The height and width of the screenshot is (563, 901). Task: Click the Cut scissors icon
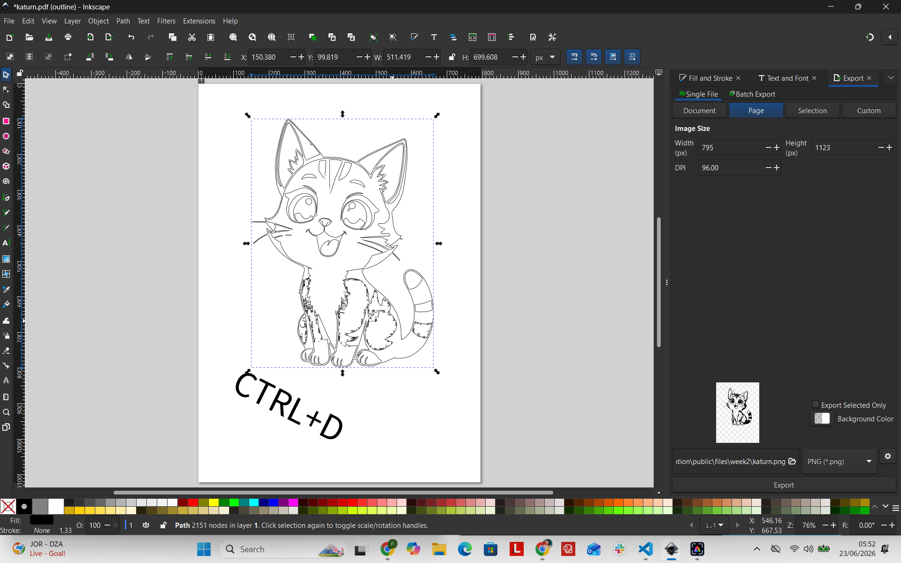point(191,37)
